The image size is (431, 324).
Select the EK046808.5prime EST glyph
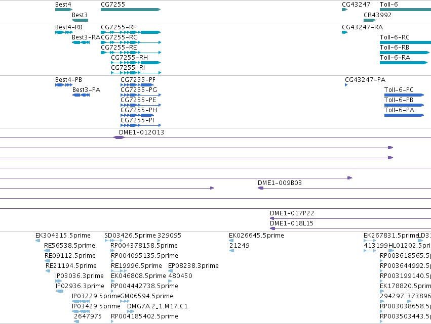113,281
